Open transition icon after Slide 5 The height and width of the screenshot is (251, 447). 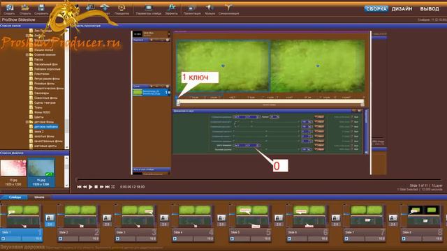279,218
